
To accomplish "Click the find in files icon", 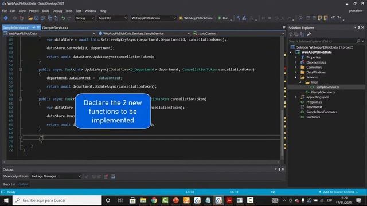I will (300, 18).
